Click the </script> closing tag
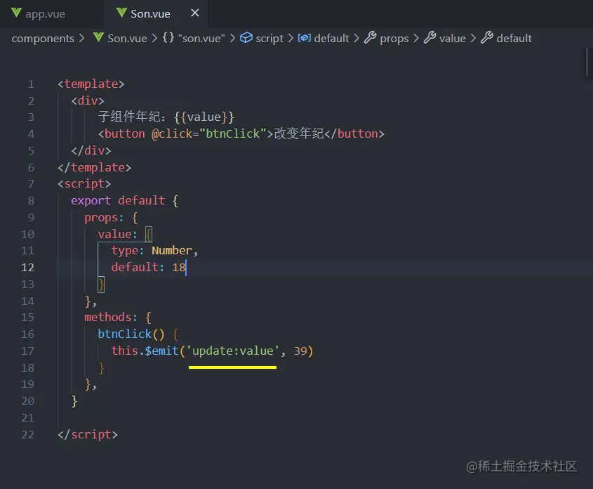 tap(88, 434)
